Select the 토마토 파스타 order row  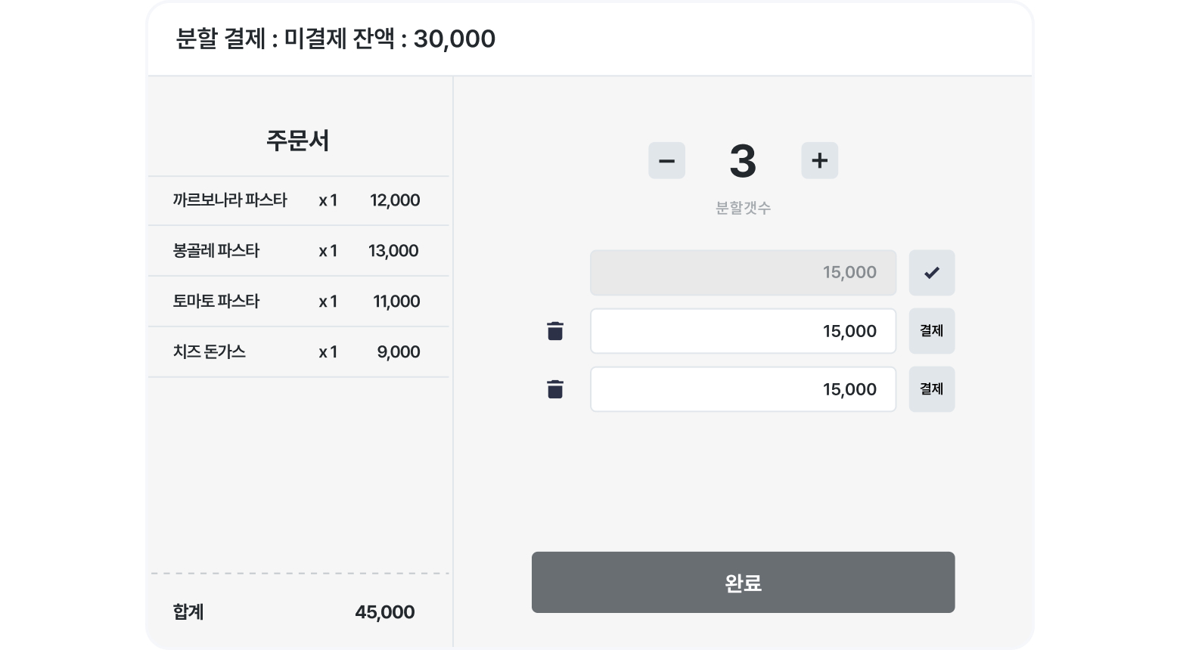[x=298, y=302]
